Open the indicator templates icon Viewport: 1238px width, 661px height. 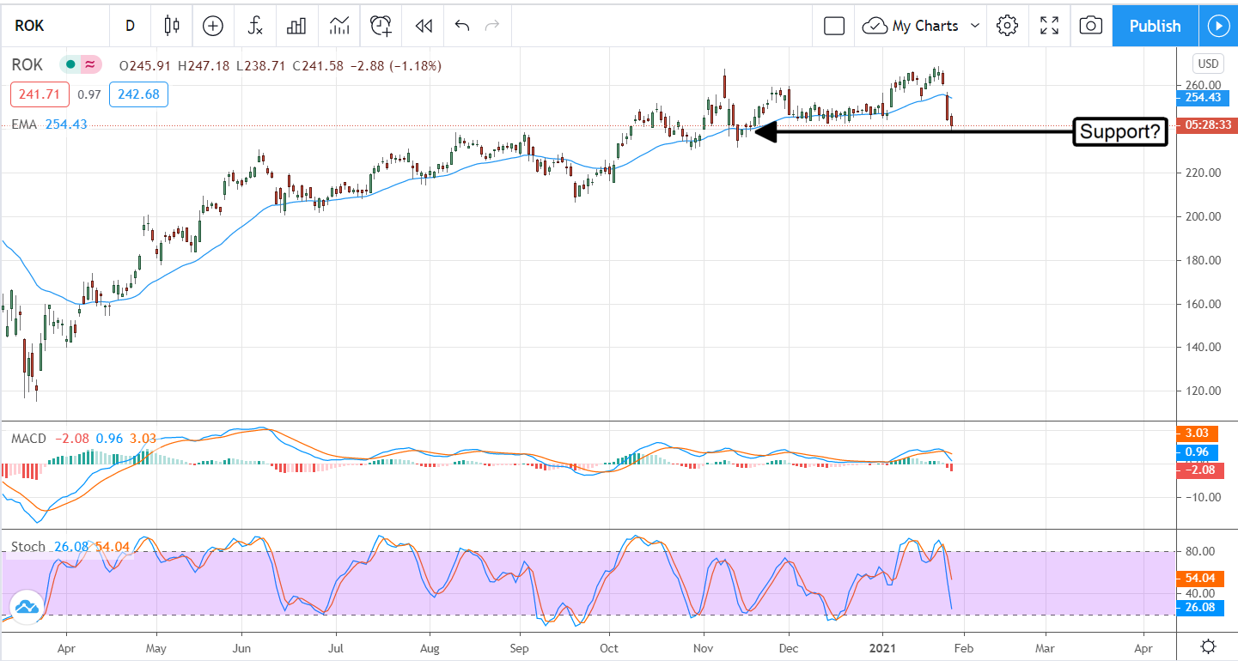pos(338,26)
